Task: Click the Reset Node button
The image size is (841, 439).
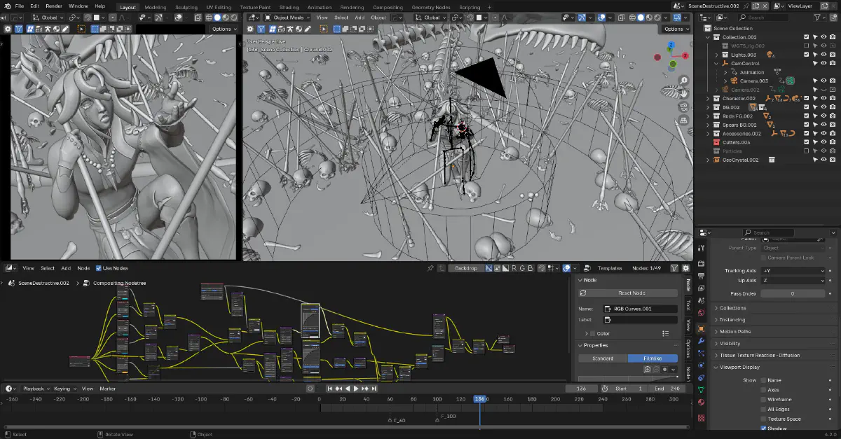Action: click(x=631, y=293)
